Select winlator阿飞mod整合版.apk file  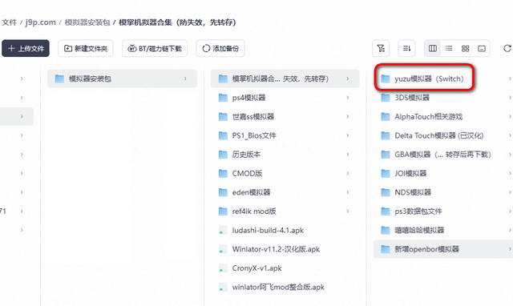click(285, 287)
